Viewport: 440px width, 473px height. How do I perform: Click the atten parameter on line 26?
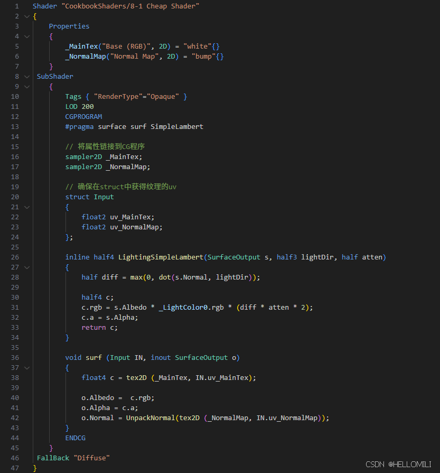pyautogui.click(x=372, y=257)
